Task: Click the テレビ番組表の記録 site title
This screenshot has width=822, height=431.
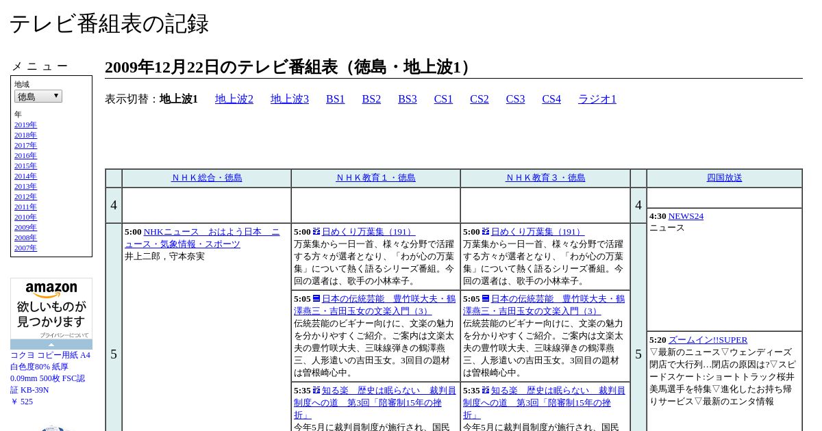Action: click(x=109, y=24)
